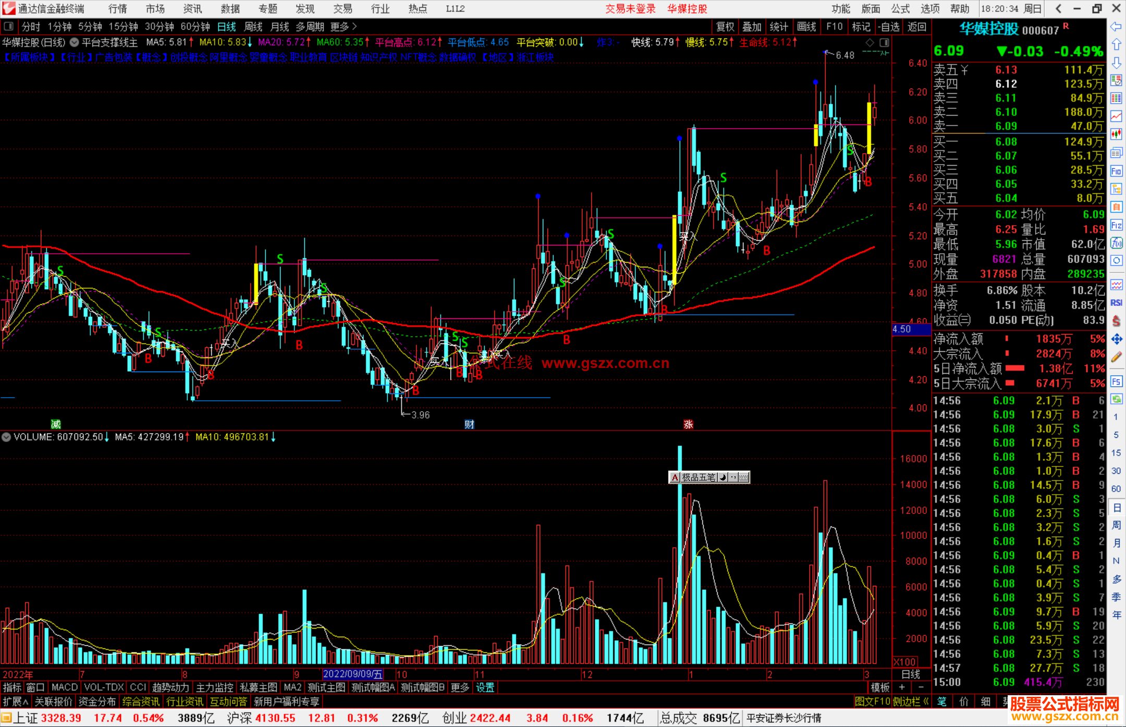The height and width of the screenshot is (727, 1126).
Task: Open the F10 company info sidebar icon
Action: 1116,171
